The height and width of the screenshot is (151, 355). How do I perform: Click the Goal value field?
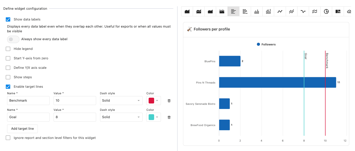click(75, 117)
